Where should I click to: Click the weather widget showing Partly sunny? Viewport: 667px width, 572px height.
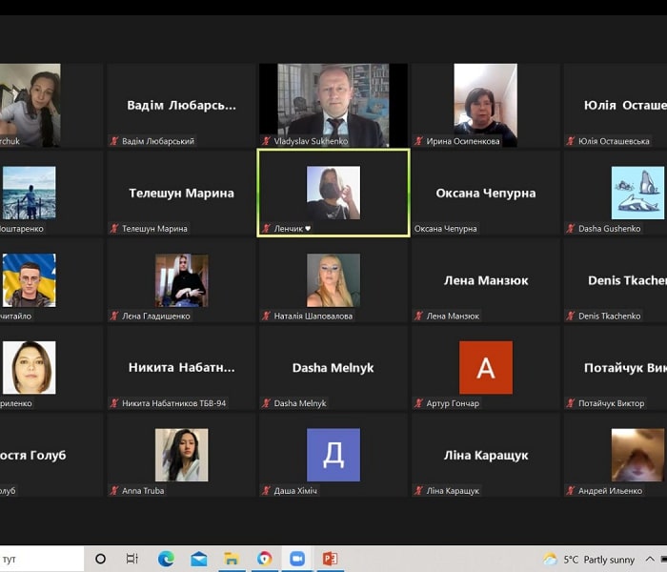coord(589,560)
